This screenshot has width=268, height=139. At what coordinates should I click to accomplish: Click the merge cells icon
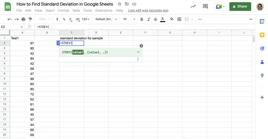[187, 19]
